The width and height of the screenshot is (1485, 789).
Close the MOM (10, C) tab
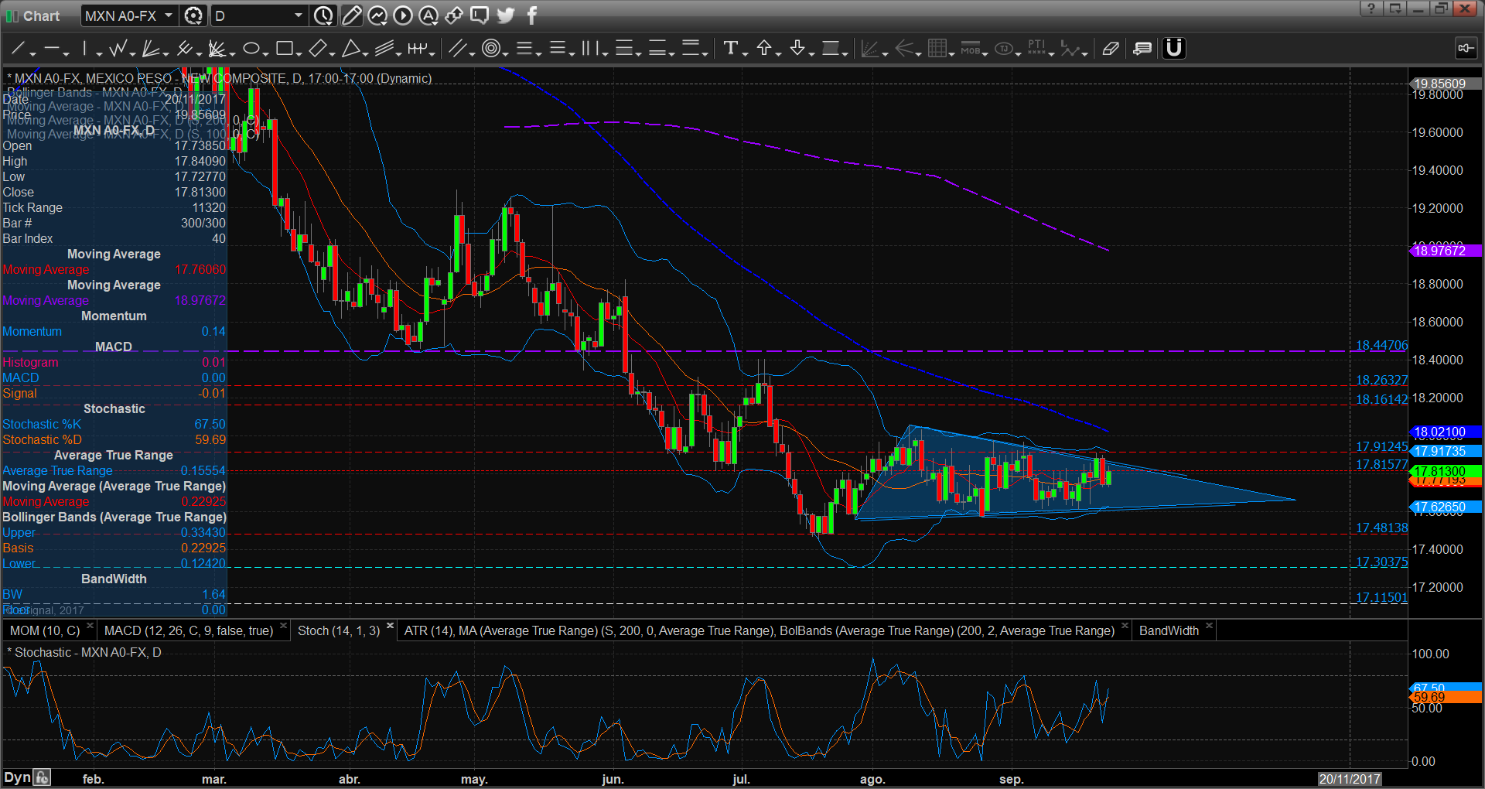tap(90, 626)
